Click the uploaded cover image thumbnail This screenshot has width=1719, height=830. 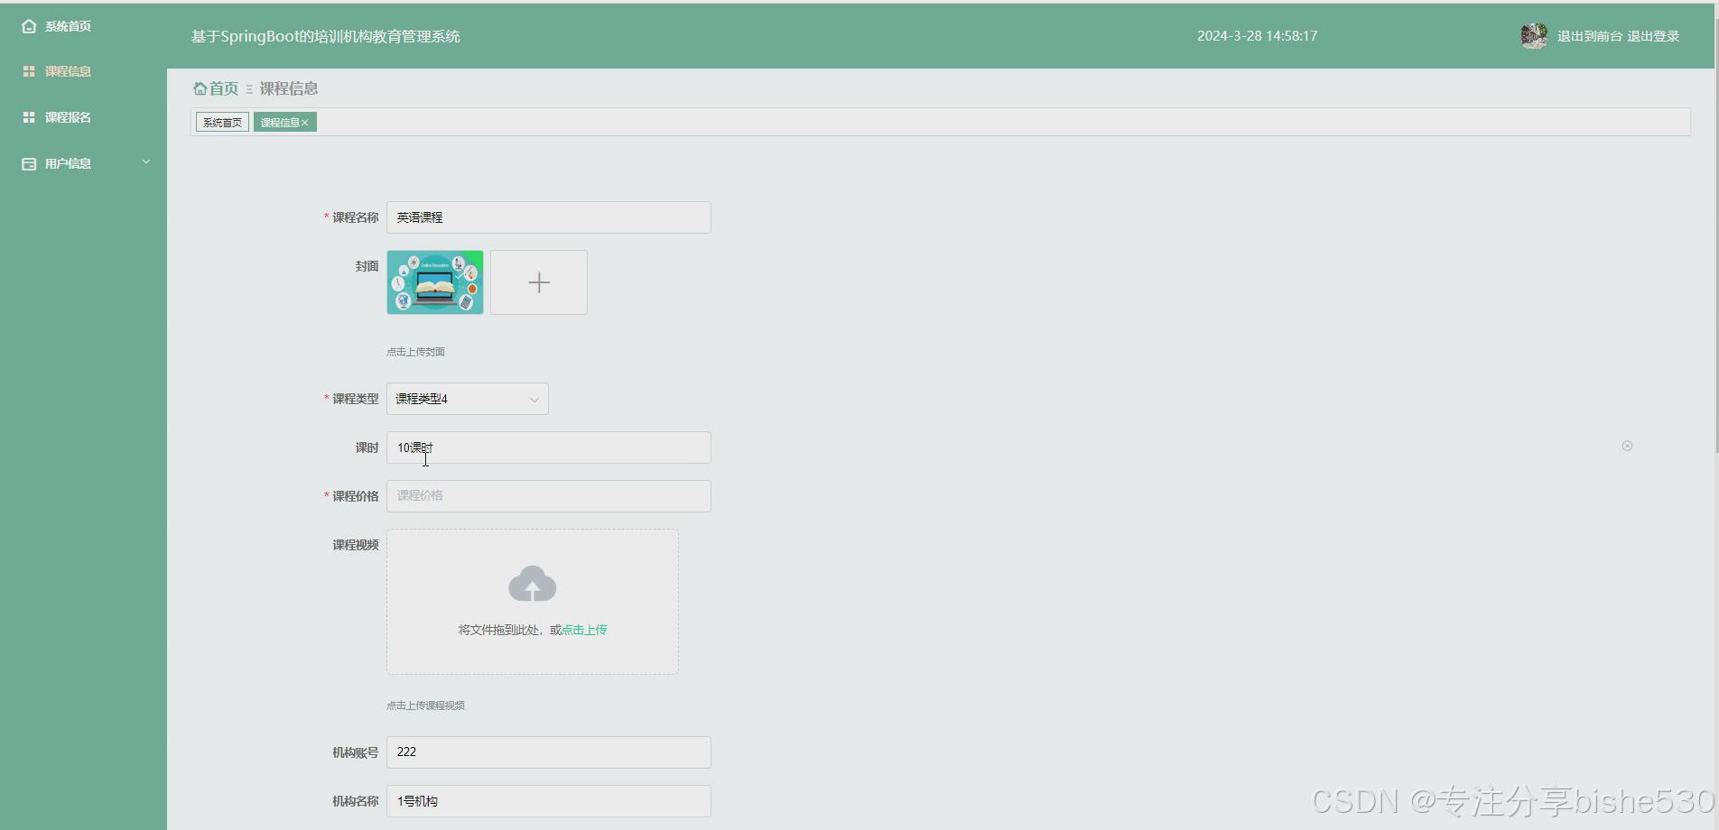pos(435,282)
